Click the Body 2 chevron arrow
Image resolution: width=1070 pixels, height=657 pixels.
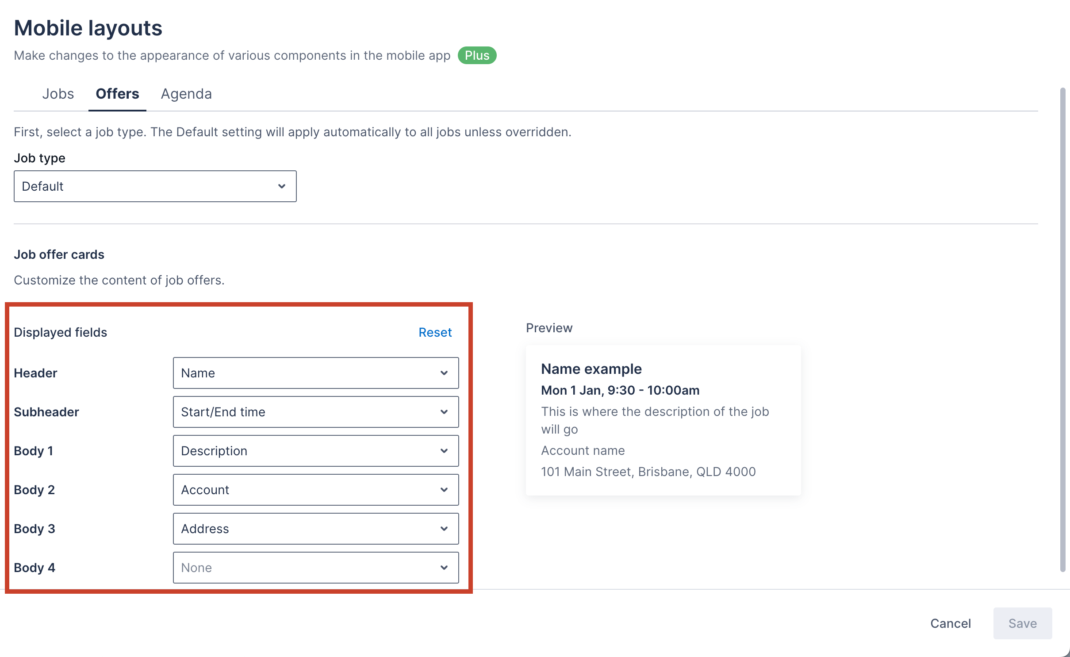(x=444, y=490)
